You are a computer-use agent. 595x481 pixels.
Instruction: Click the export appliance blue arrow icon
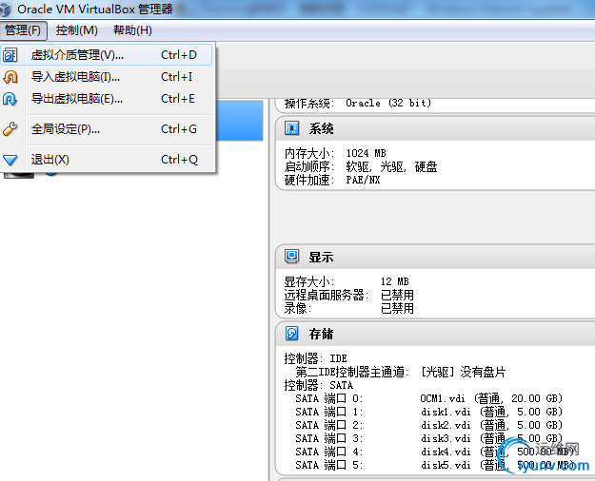[x=10, y=99]
